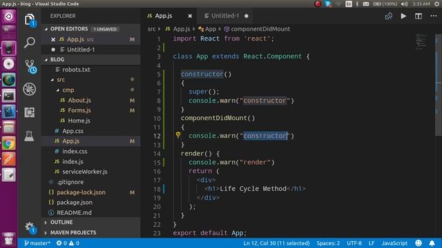Image resolution: width=442 pixels, height=248 pixels.
Task: Expand the Outline section
Action: coord(46,223)
